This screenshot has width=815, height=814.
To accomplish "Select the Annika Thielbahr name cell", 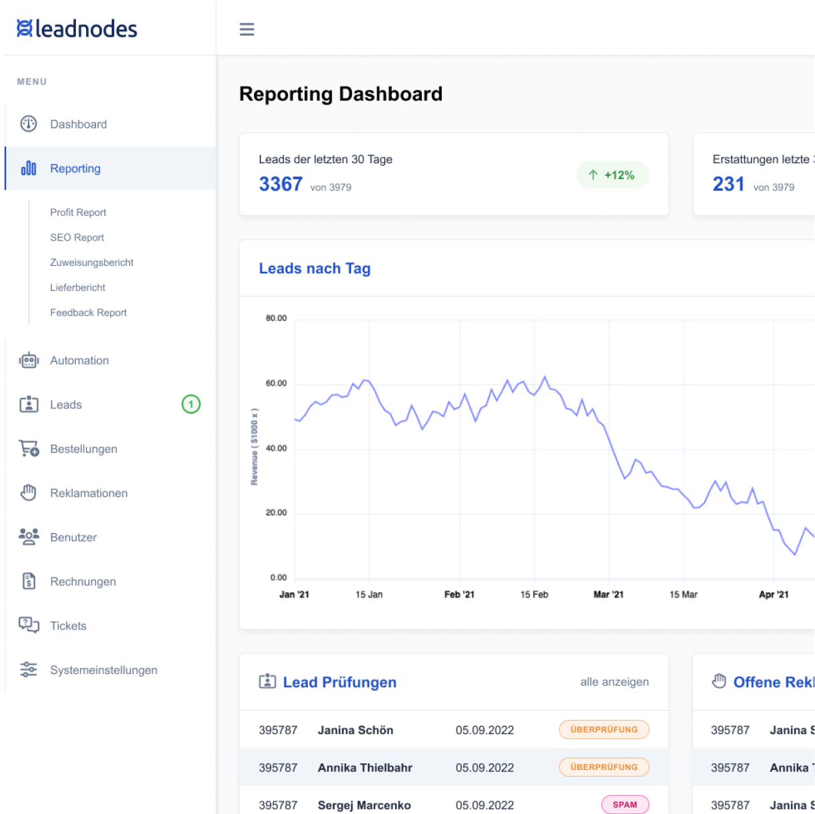I will 365,767.
